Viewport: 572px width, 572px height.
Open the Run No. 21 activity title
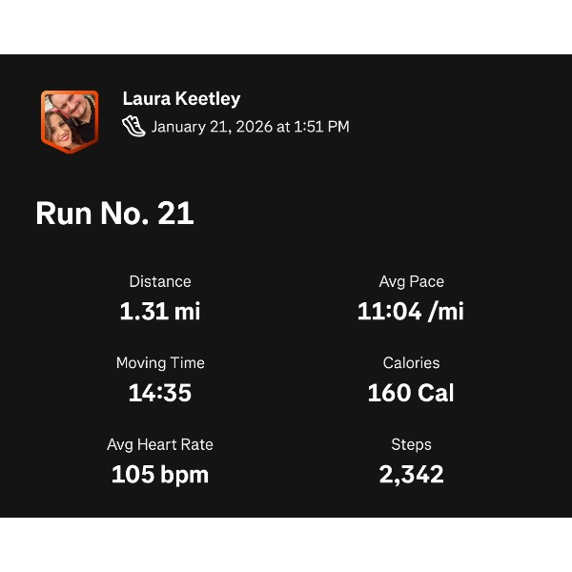click(x=114, y=214)
